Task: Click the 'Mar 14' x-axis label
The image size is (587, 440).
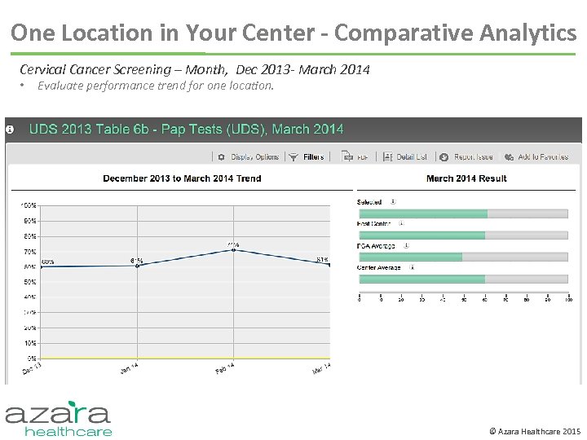Action: pyautogui.click(x=322, y=368)
